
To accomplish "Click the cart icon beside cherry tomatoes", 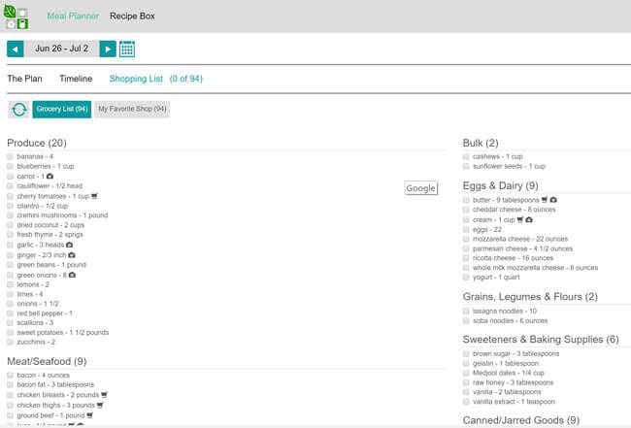I will 94,196.
